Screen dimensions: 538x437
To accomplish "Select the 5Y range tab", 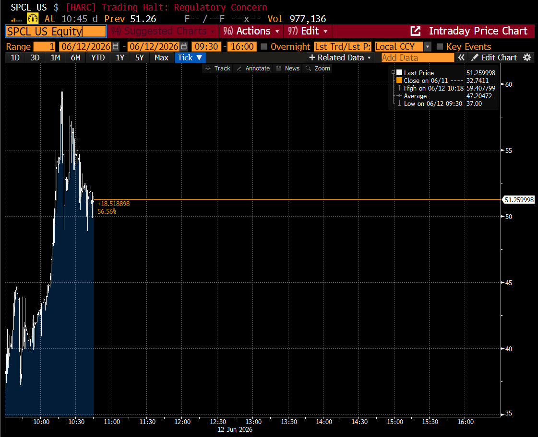I will coord(139,57).
